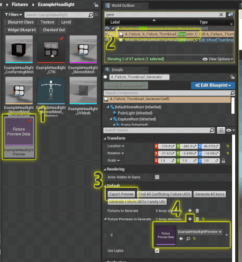Screen dimensions: 242x262
Task: Clear the World Outliner search text
Action: click(x=221, y=14)
